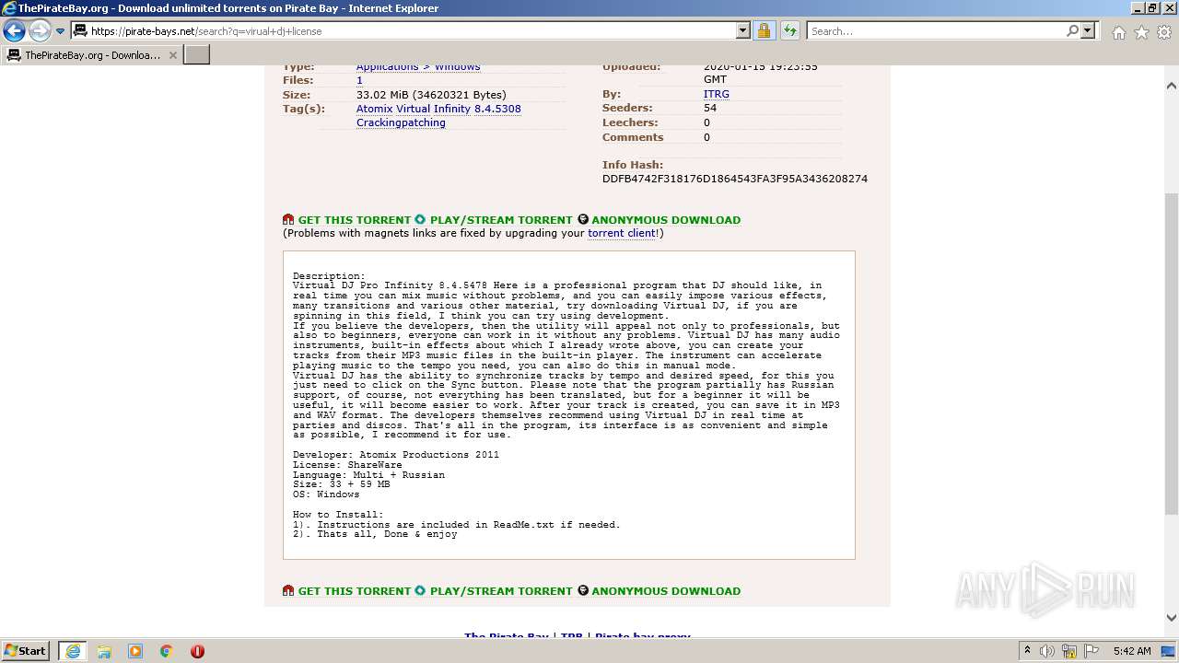This screenshot has width=1179, height=663.
Task: Click the search magnifier icon
Action: [x=1072, y=31]
